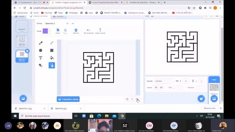Select the Brush tool in paint editor
The image size is (235, 132).
[x=41, y=43]
